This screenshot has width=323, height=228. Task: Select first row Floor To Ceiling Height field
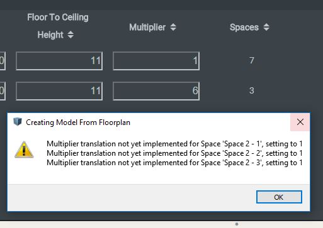(x=59, y=61)
